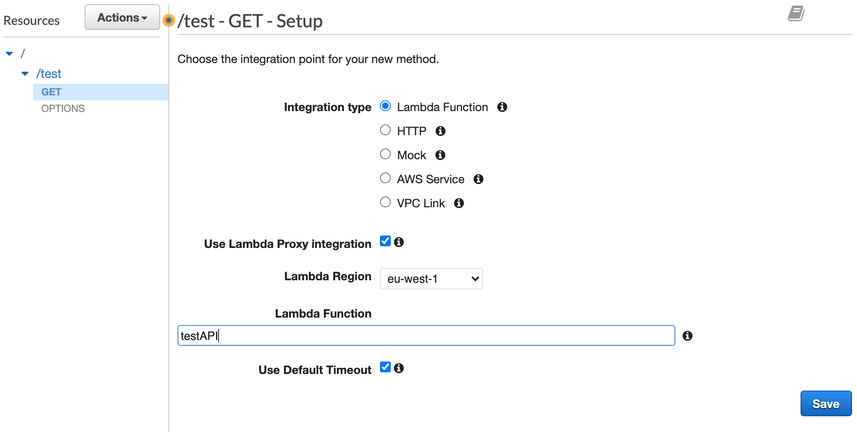Open the AWS Service info tooltip
Screen dimensions: 857x432
pos(478,179)
